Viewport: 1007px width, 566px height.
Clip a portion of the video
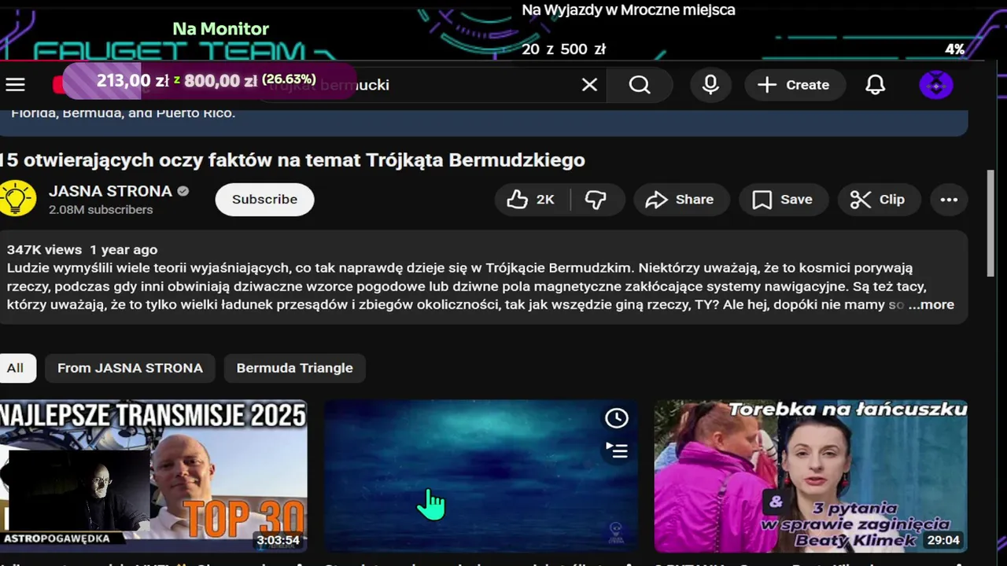878,200
